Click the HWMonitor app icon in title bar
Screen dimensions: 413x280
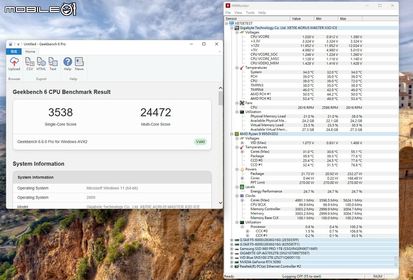coord(228,5)
